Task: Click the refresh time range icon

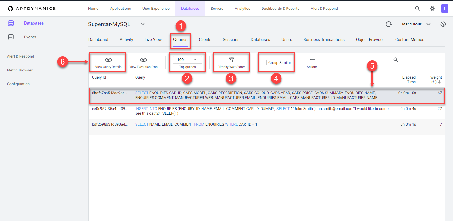Action: click(x=389, y=24)
